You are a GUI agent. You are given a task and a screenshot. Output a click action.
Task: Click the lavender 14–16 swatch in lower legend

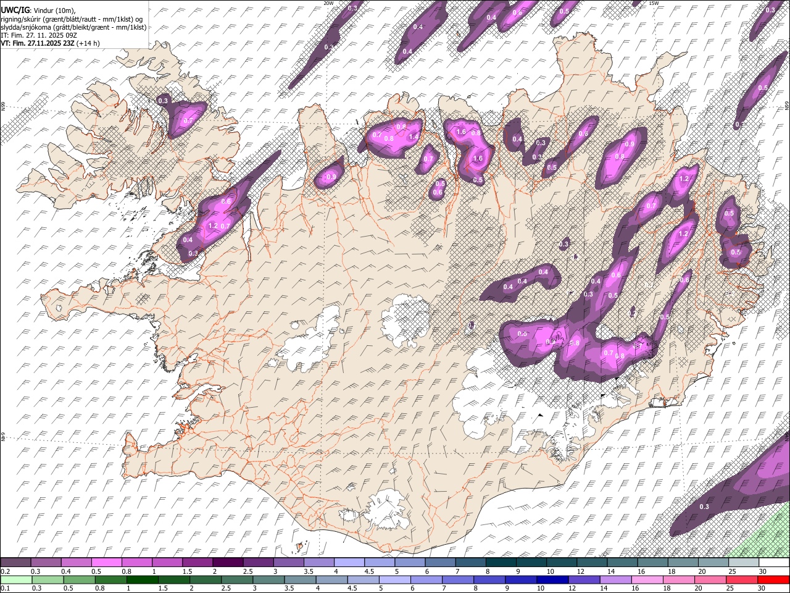(615, 580)
